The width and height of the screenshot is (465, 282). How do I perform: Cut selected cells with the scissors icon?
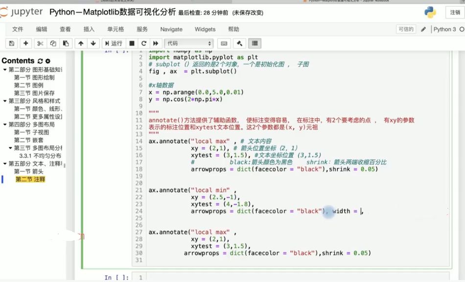[39, 44]
